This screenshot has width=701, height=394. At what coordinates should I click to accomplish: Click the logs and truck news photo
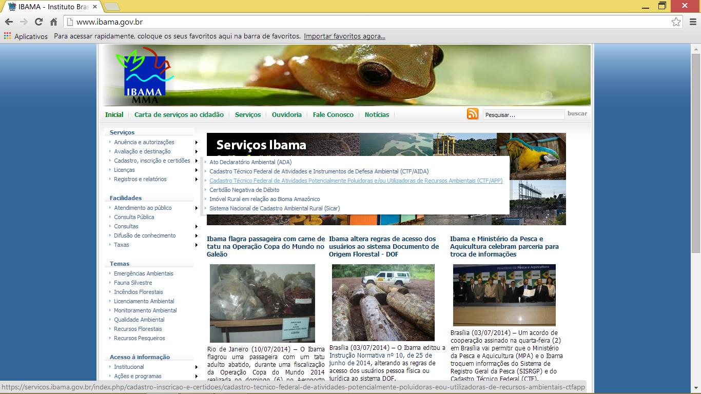383,303
